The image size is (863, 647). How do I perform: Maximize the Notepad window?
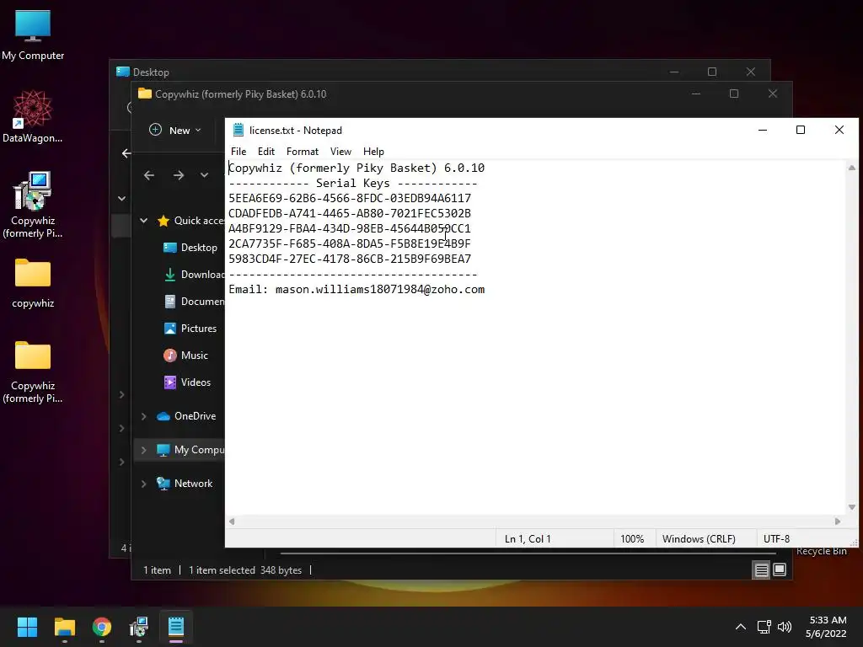click(x=801, y=130)
